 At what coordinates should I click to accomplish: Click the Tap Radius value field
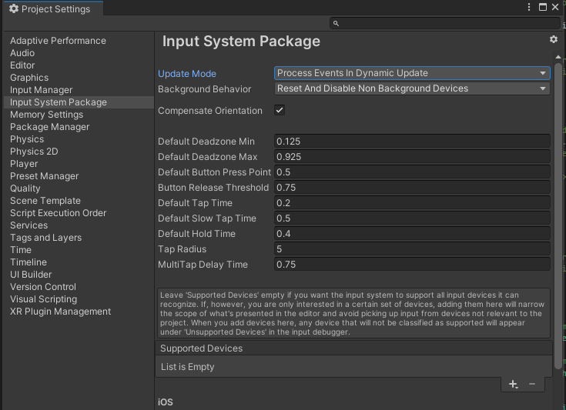pos(412,249)
